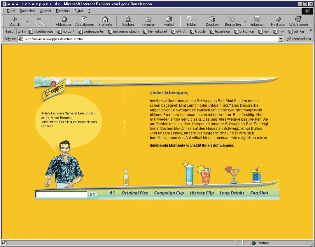Click the Bearbeiten edit toolbar icon

233,21
